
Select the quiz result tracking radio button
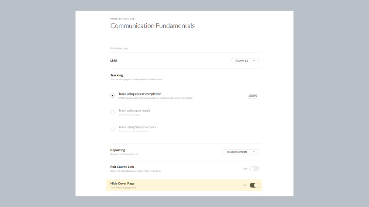[x=113, y=112]
